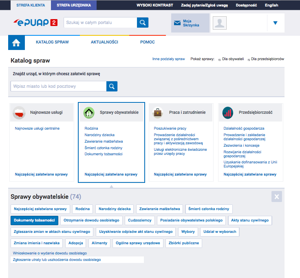Select Adopcja filter tag
300x278 pixels.
[x=75, y=243]
